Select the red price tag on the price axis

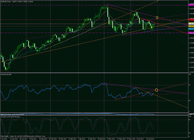191,20
